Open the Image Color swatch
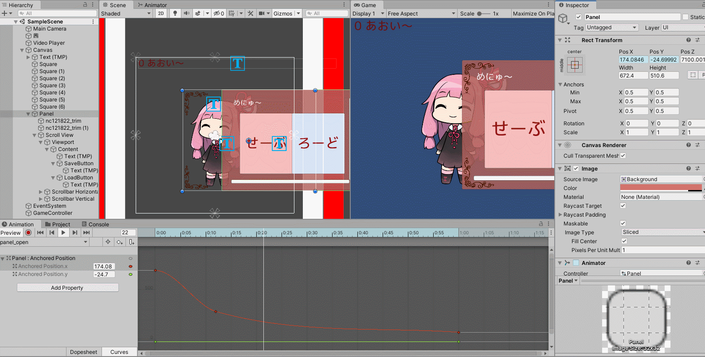The width and height of the screenshot is (705, 357). coord(661,188)
